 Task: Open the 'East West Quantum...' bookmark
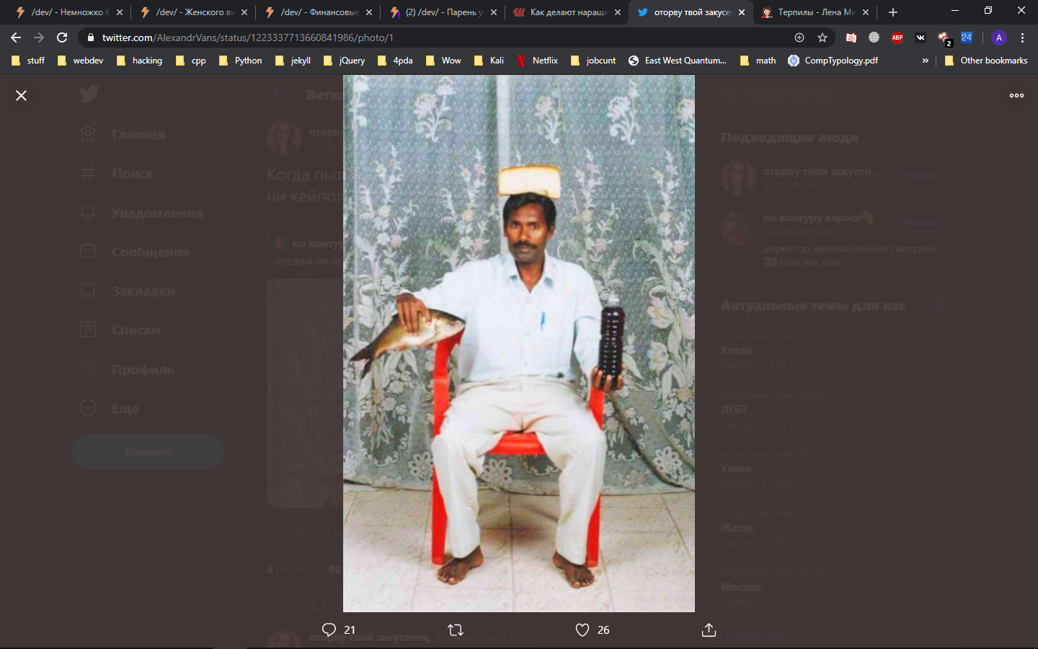pos(678,61)
